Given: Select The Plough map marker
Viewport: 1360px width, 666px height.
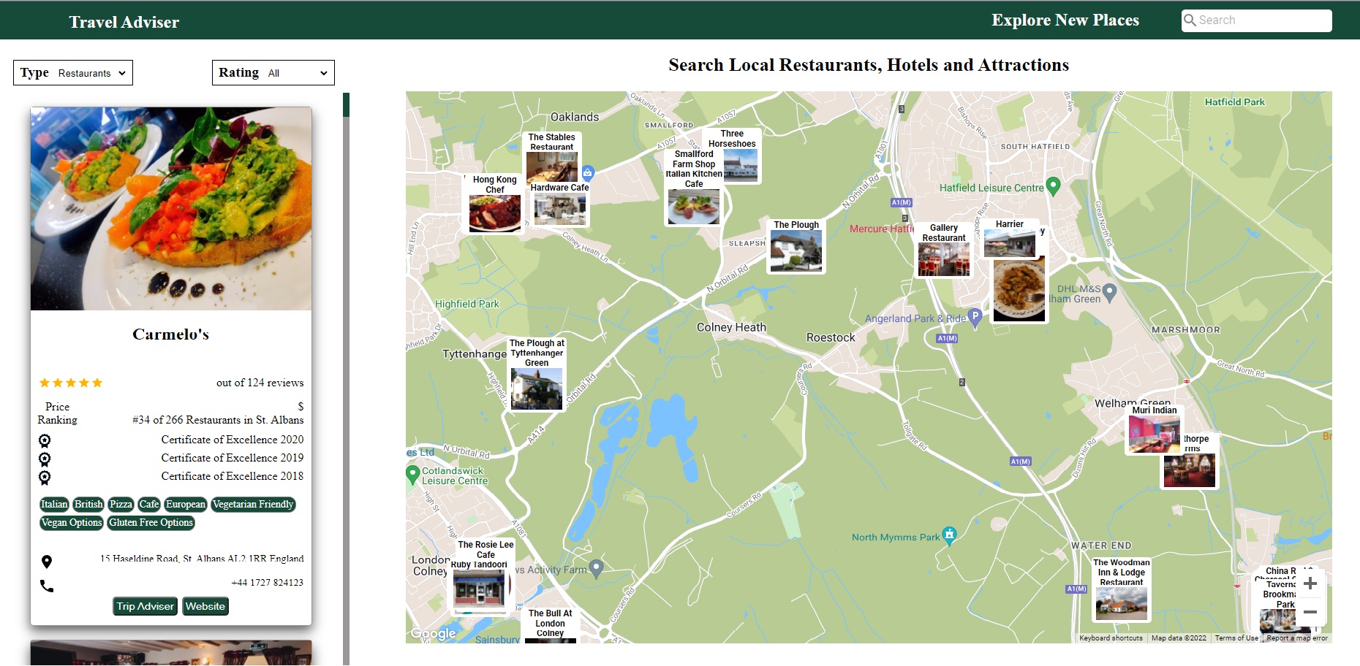Looking at the screenshot, I should coord(796,246).
